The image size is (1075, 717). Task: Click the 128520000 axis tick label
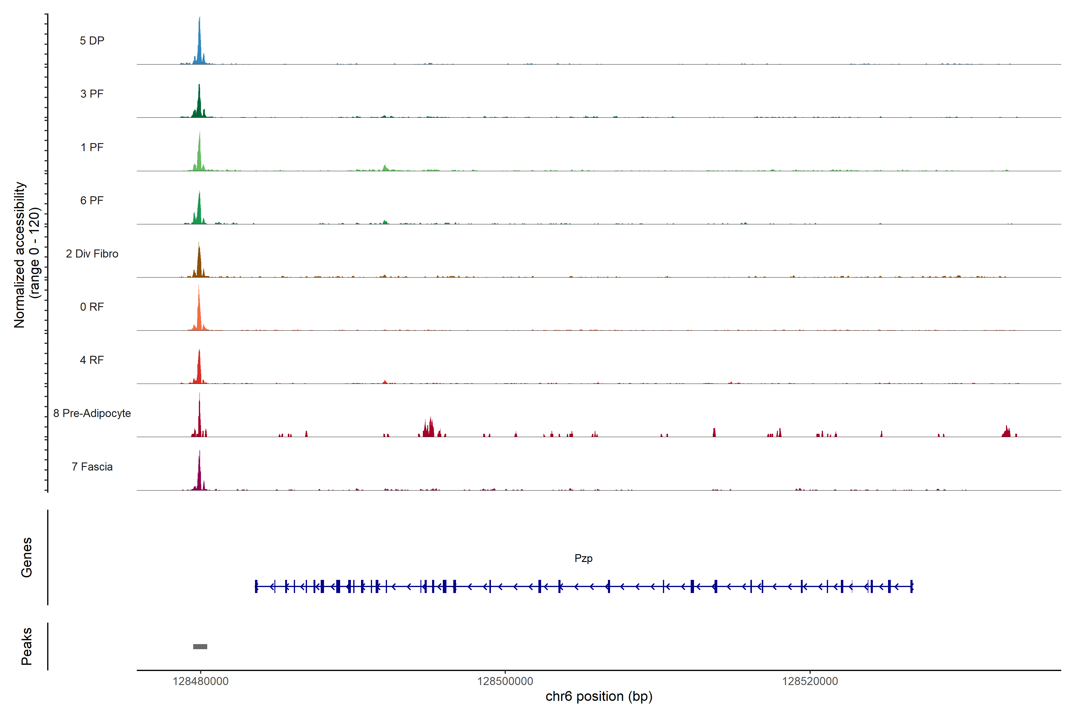click(x=810, y=681)
